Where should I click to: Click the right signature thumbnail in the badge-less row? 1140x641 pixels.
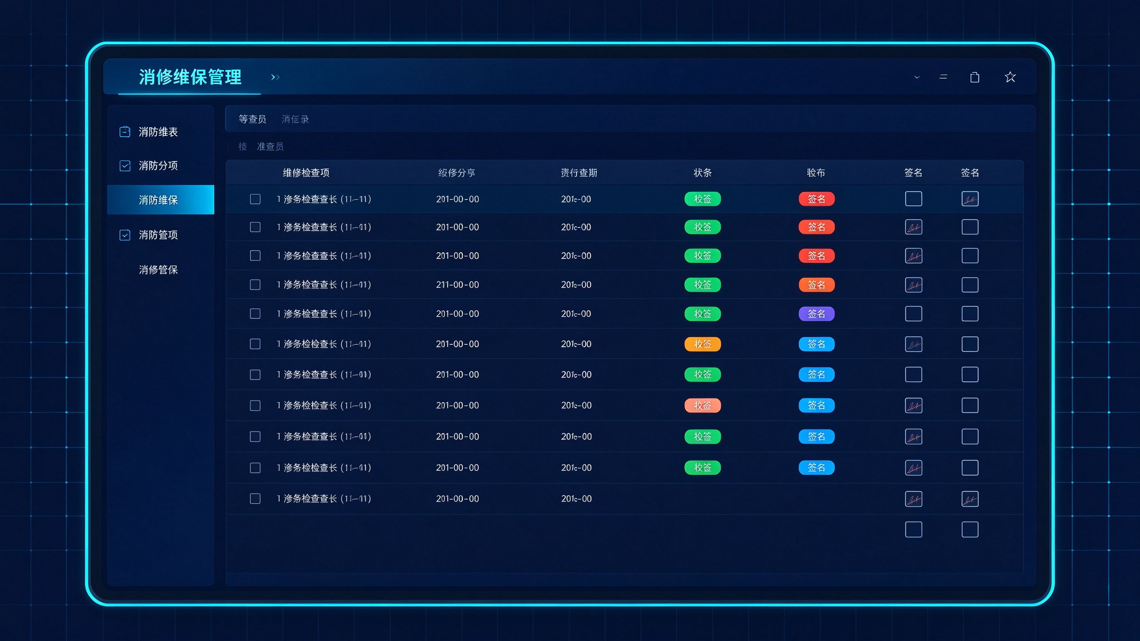click(970, 499)
